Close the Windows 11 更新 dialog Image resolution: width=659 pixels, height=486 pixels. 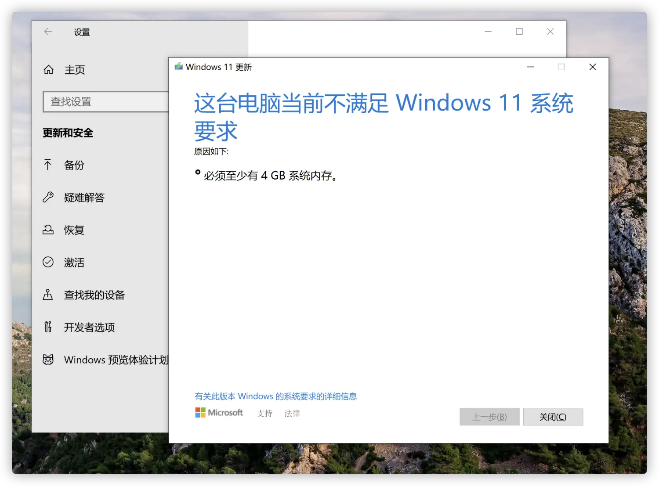pos(593,67)
